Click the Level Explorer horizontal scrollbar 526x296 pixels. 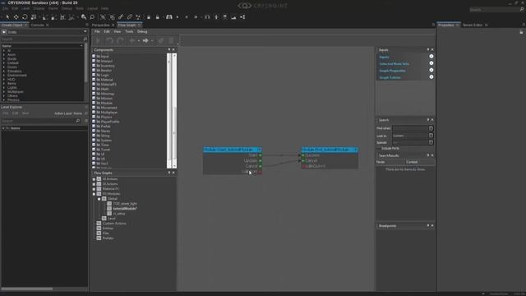pyautogui.click(x=27, y=289)
